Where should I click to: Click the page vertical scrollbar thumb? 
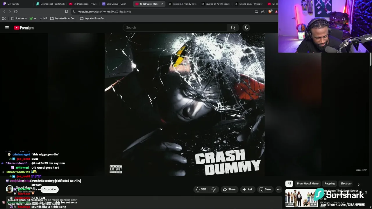click(371, 59)
